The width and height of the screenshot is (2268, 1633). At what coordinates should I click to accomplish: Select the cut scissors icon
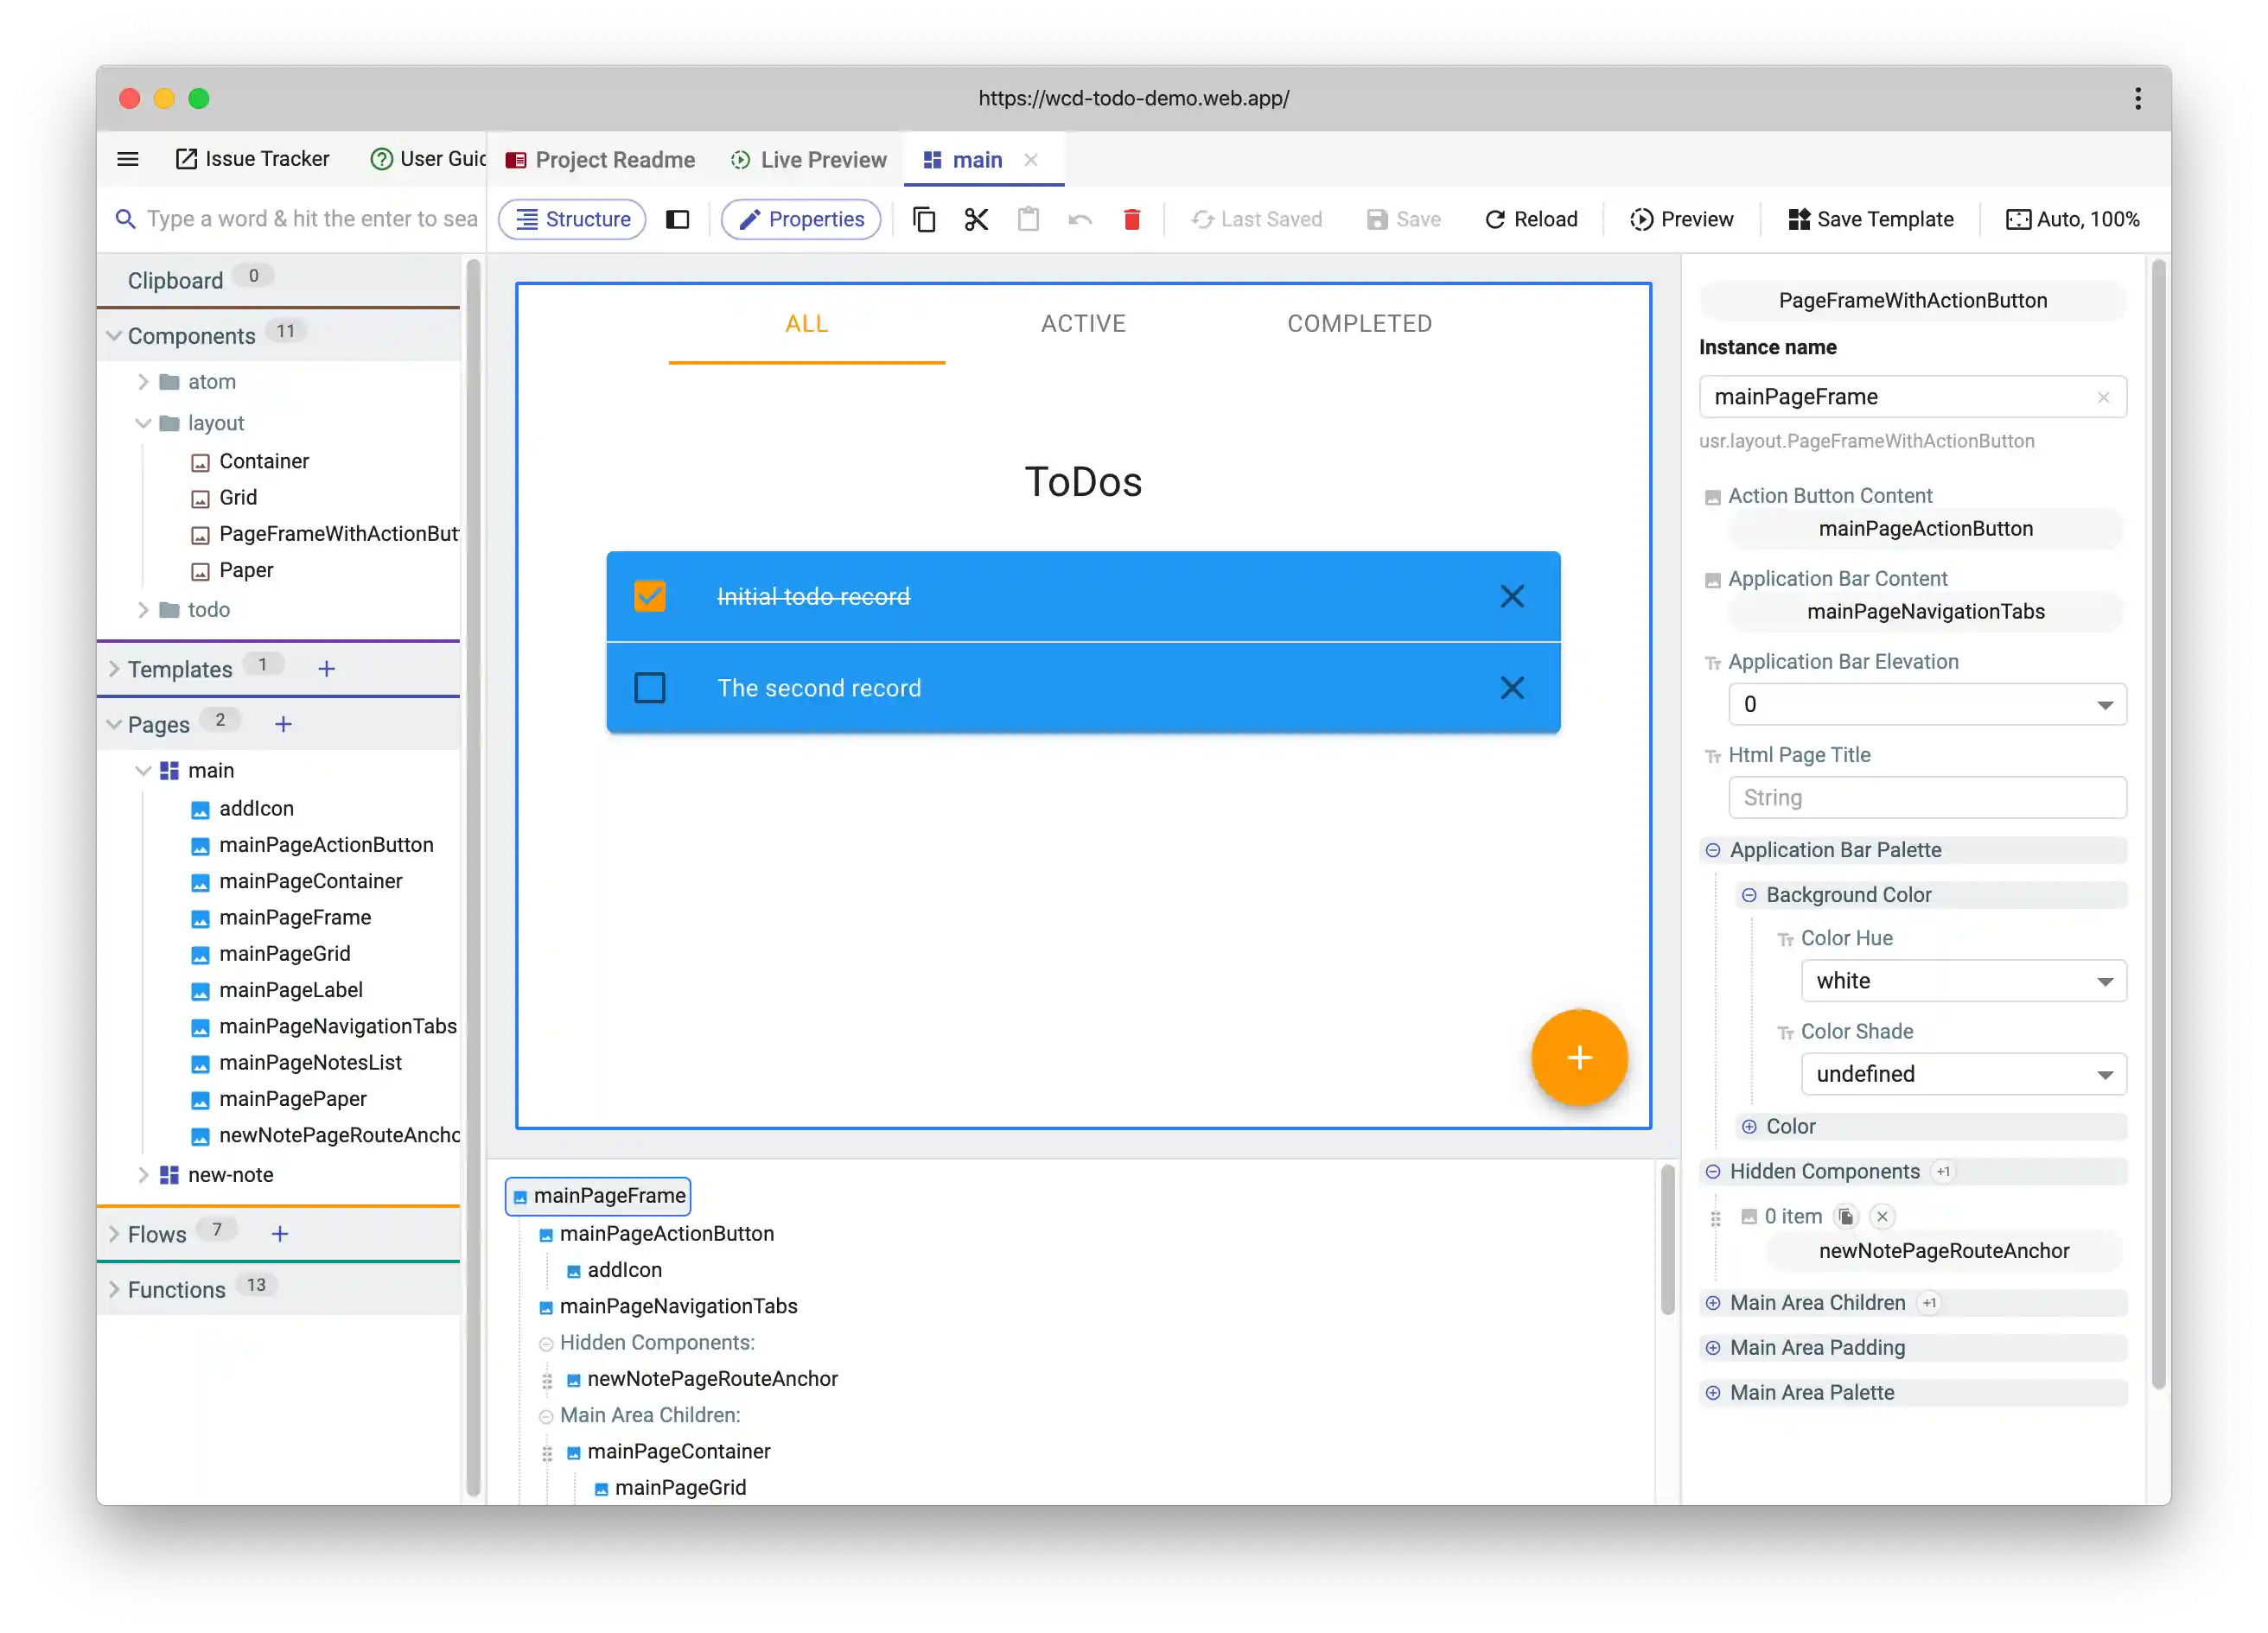(977, 219)
